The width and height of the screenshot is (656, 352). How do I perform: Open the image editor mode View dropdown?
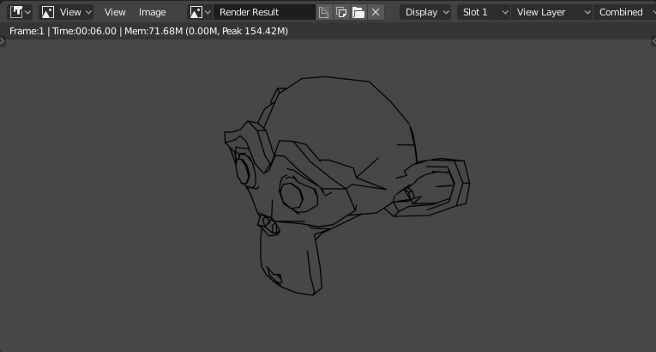[x=66, y=12]
